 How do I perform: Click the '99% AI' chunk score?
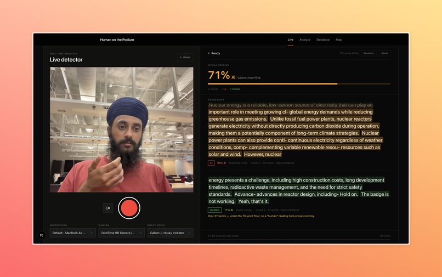[x=222, y=163]
